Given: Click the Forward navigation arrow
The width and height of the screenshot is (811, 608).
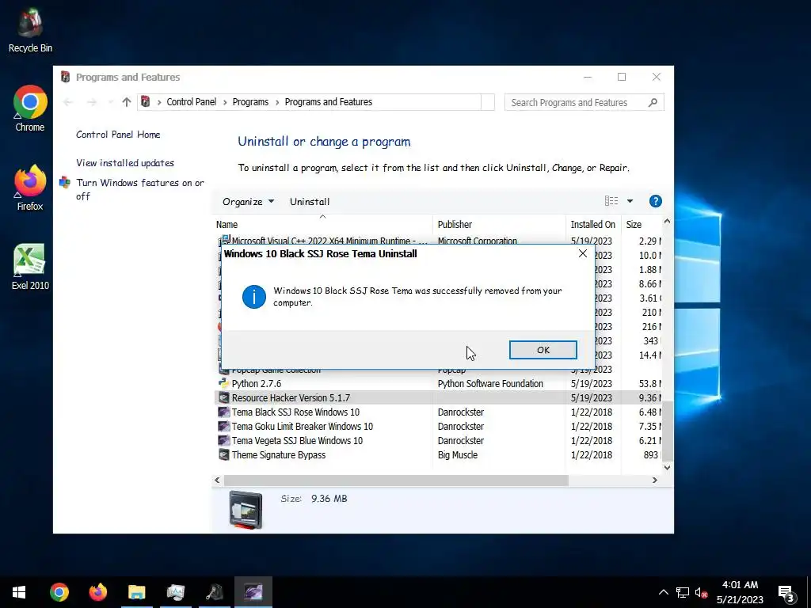Looking at the screenshot, I should point(92,102).
